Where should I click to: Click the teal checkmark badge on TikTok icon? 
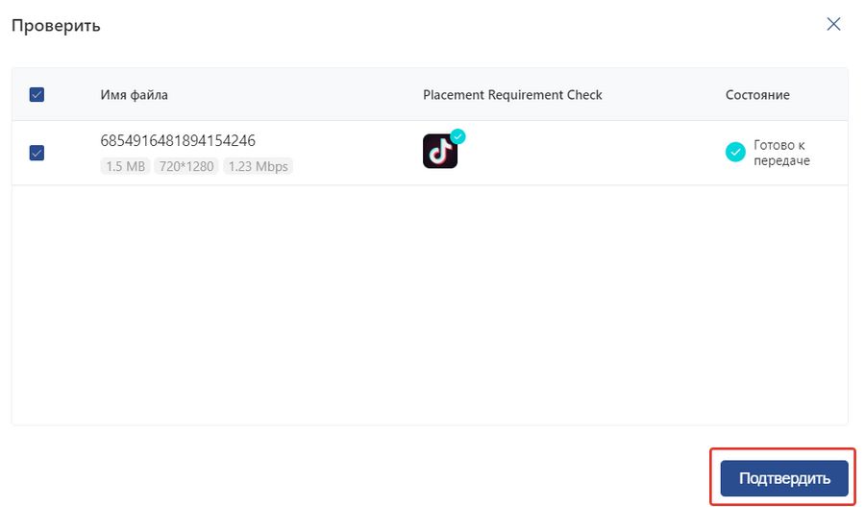pyautogui.click(x=457, y=136)
